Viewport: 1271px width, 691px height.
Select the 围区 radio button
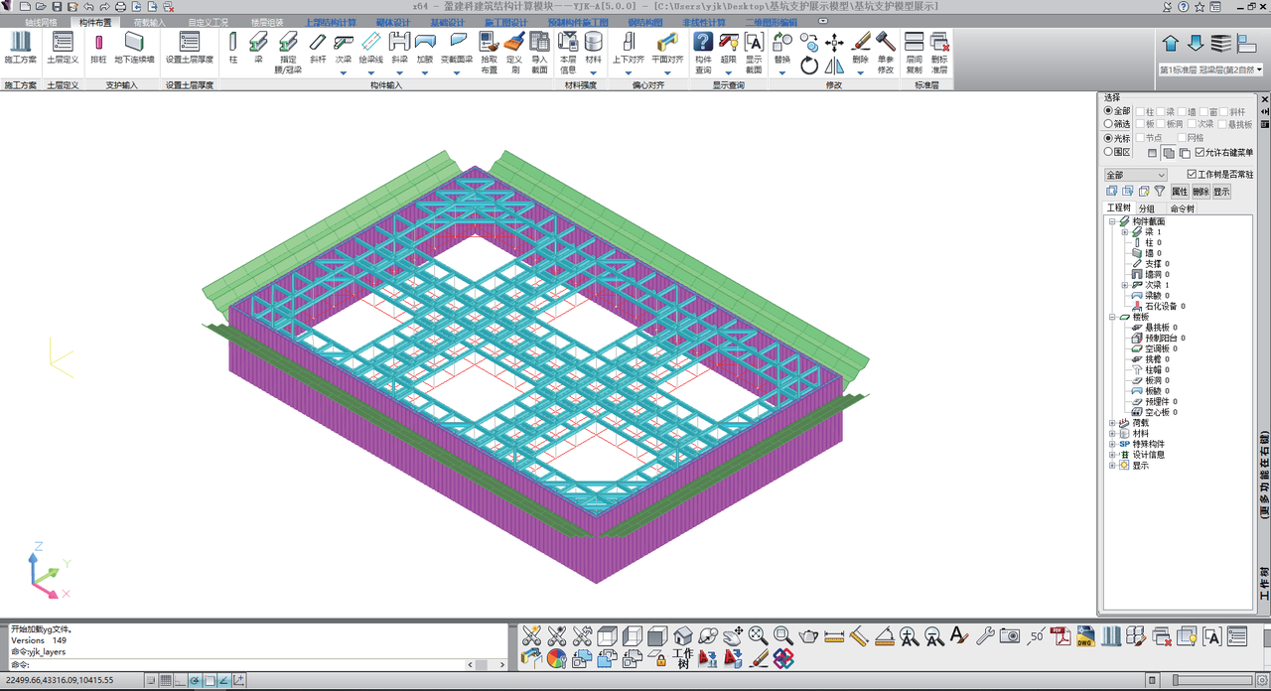coord(1117,152)
